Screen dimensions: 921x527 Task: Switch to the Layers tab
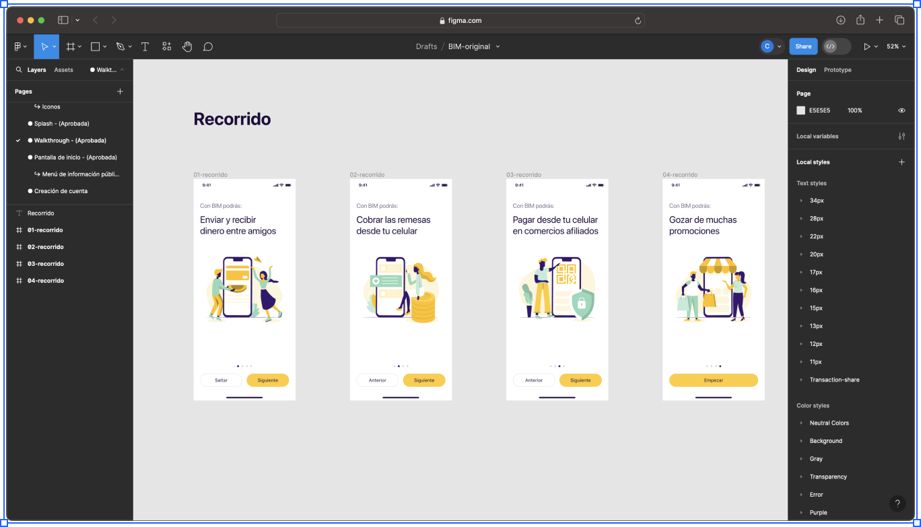pyautogui.click(x=36, y=70)
